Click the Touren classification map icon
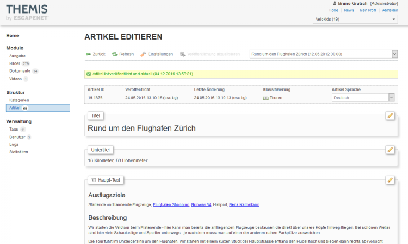Viewport: 408px width, 244px height. point(266,98)
